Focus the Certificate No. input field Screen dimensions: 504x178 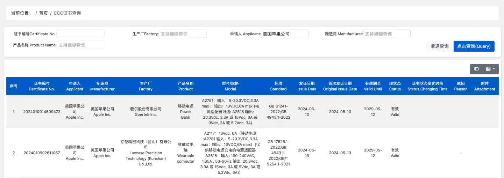tap(80, 34)
